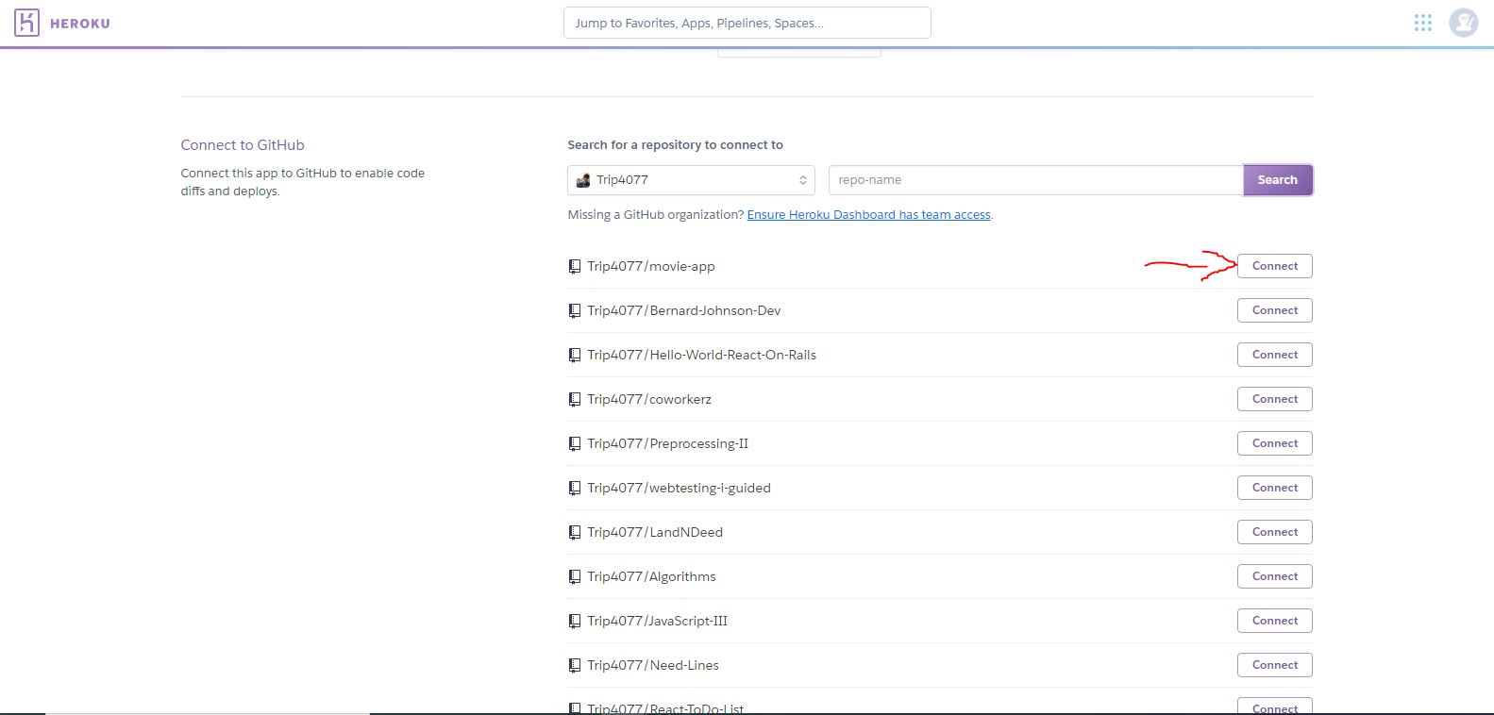
Task: Connect the Trip4077/JavaScript-III repository
Action: [x=1274, y=621]
